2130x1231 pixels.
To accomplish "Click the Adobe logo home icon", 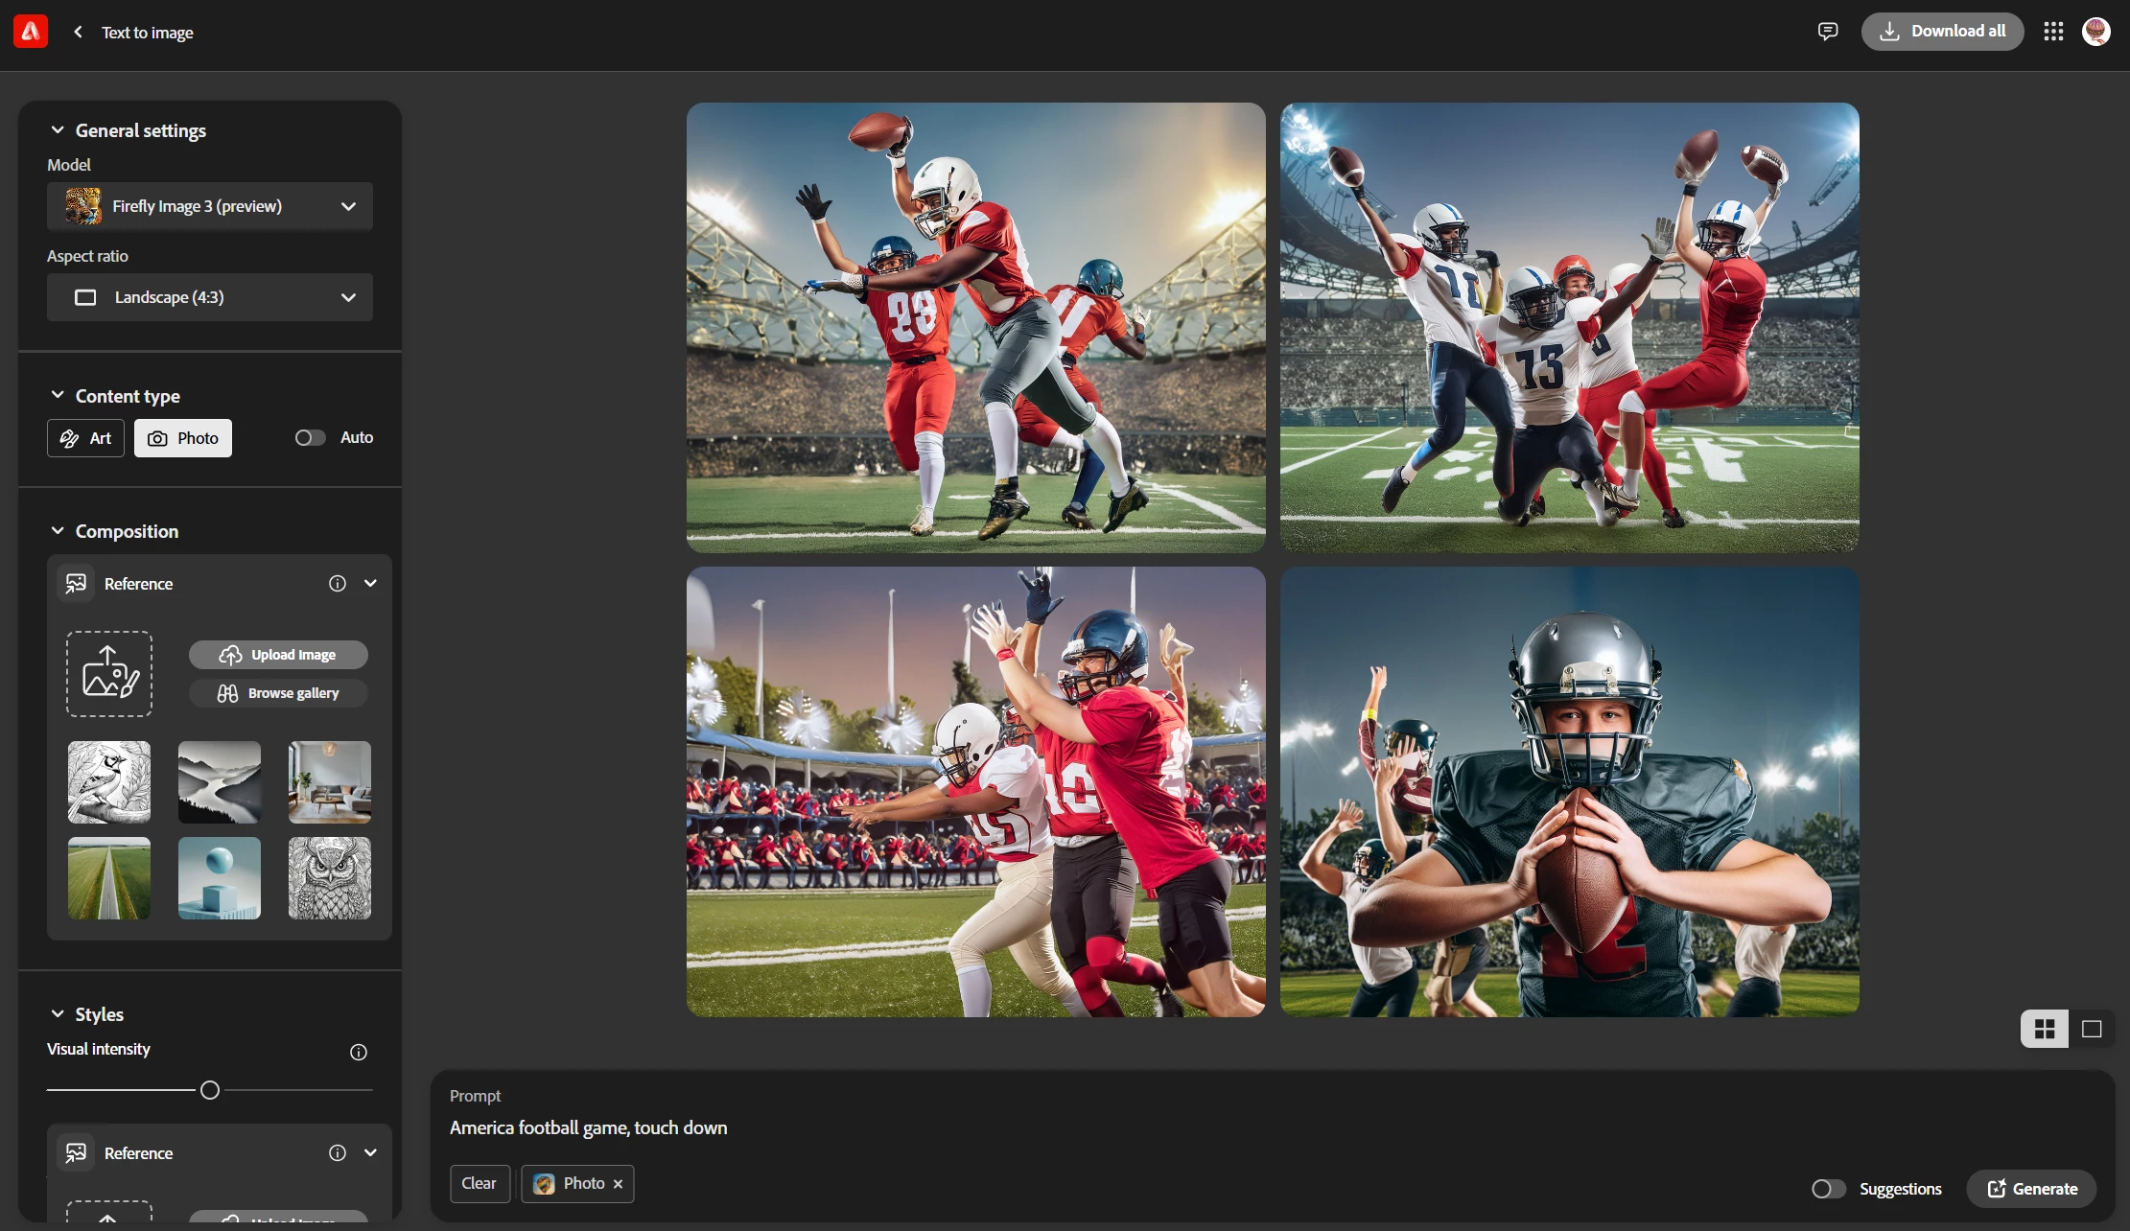I will pyautogui.click(x=31, y=32).
